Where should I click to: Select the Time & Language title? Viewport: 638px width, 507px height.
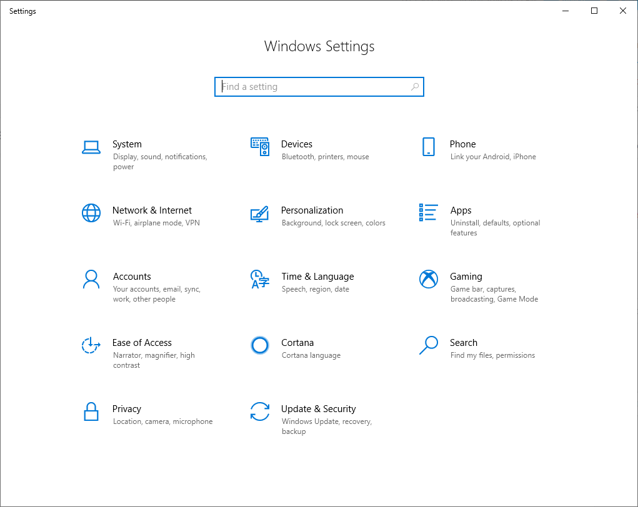tap(317, 277)
